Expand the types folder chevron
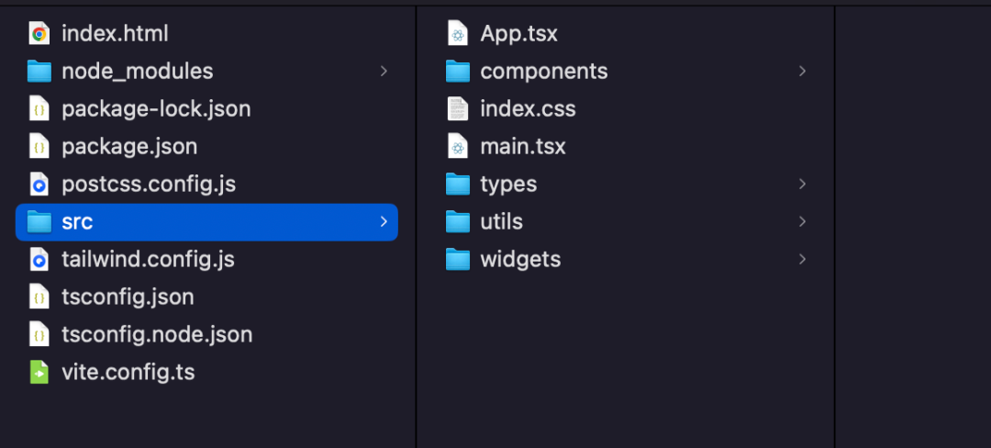 point(802,184)
